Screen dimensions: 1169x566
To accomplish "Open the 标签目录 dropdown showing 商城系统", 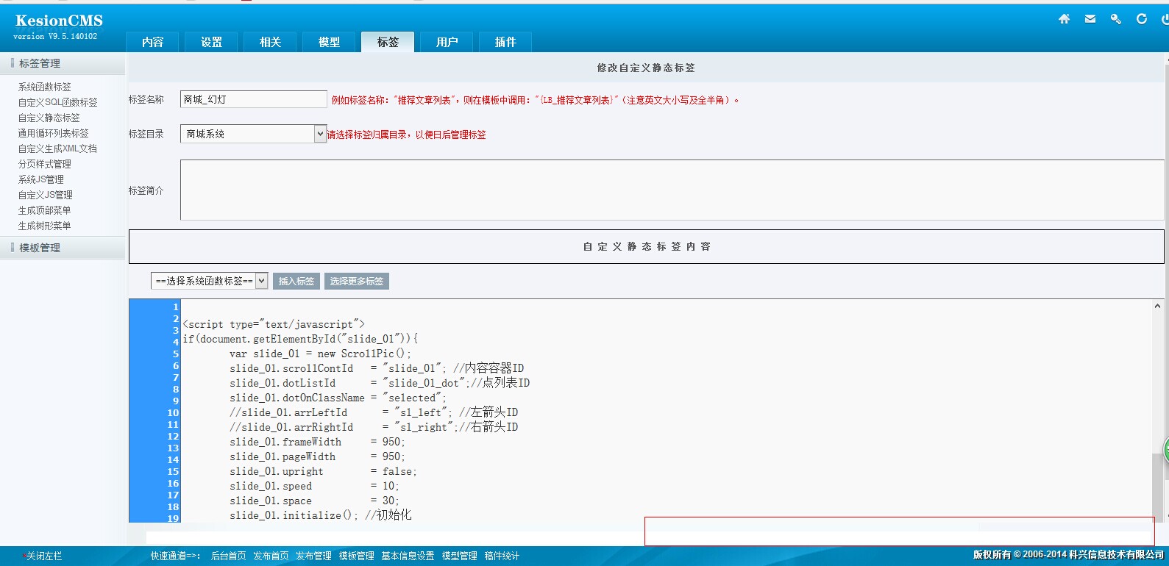I will tap(253, 134).
